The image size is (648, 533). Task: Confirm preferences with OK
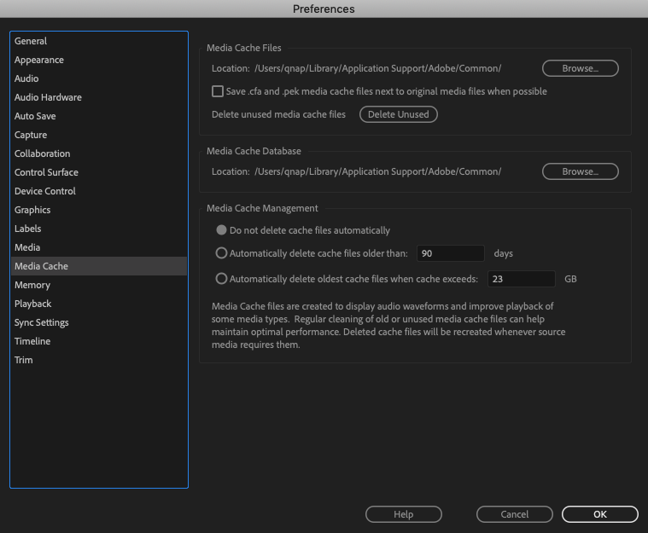pos(600,514)
